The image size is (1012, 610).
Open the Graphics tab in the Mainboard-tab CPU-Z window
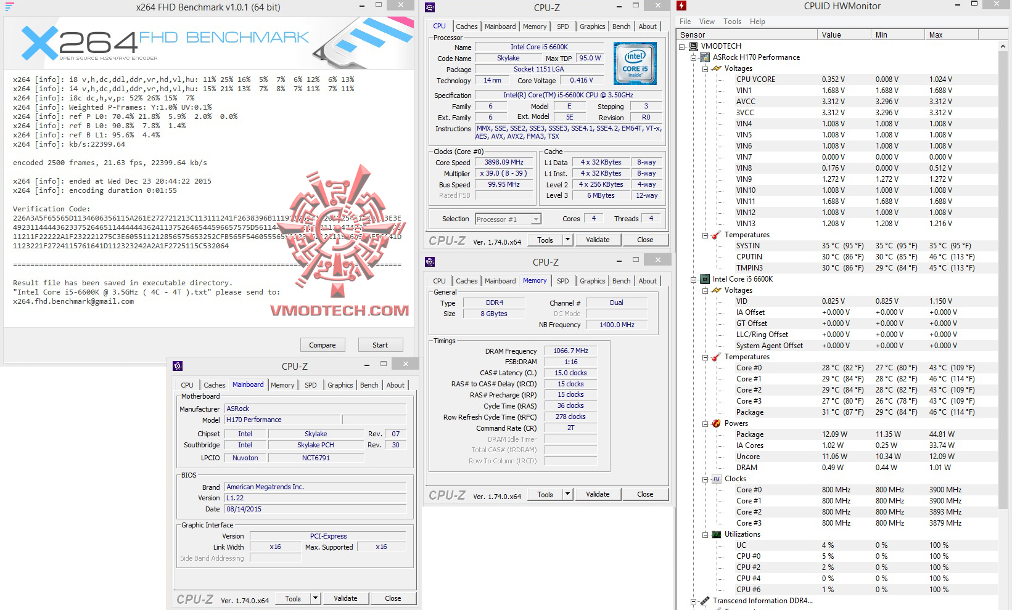[x=340, y=385]
